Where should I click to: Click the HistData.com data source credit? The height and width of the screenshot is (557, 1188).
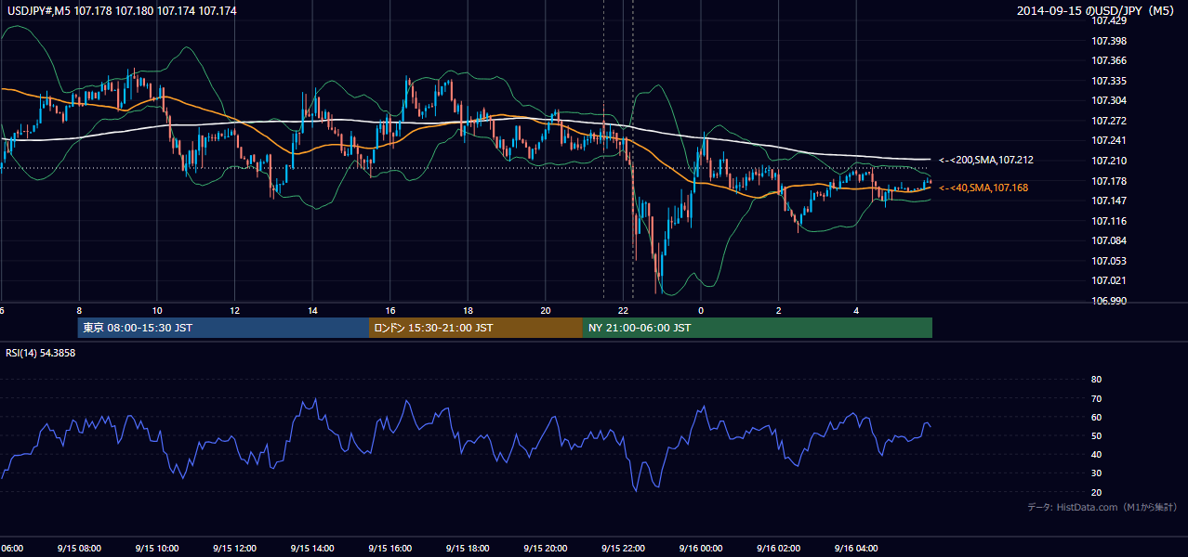click(x=1102, y=507)
